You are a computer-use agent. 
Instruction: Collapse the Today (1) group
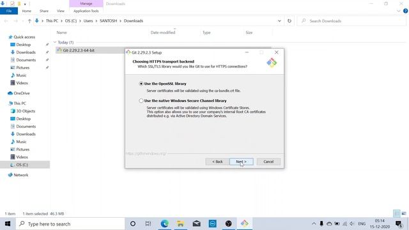(55, 42)
